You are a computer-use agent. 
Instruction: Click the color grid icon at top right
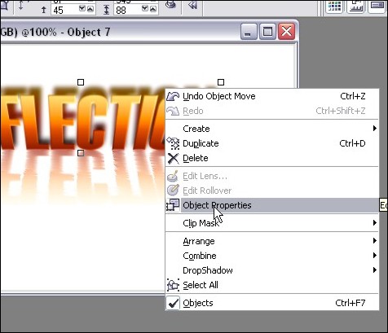[x=334, y=6]
